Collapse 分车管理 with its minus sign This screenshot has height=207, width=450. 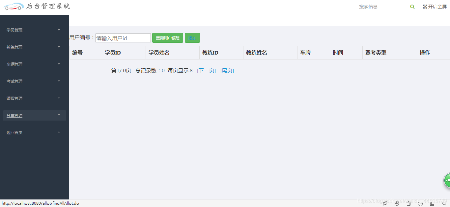pyautogui.click(x=59, y=115)
